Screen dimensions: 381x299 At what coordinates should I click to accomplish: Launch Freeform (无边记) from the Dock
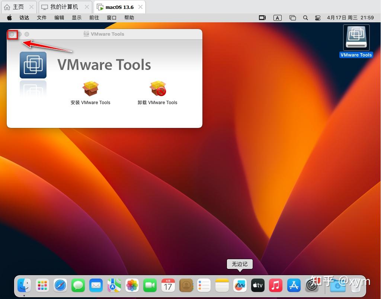pyautogui.click(x=240, y=285)
